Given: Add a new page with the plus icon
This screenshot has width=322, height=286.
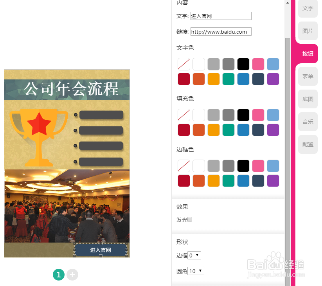Looking at the screenshot, I should (x=72, y=275).
